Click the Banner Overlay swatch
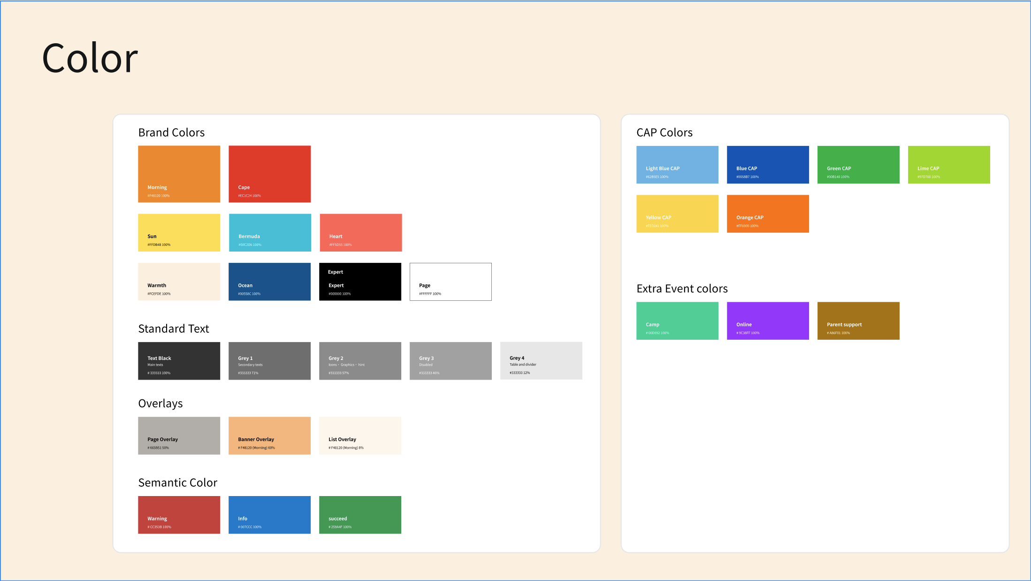 269,436
